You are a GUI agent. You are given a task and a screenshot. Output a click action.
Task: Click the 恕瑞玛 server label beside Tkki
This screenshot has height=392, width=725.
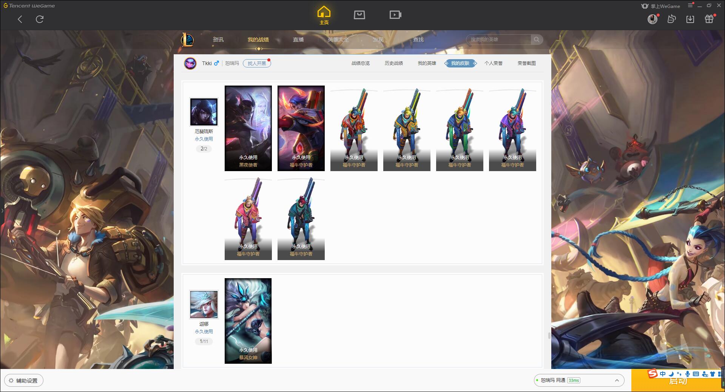tap(232, 63)
